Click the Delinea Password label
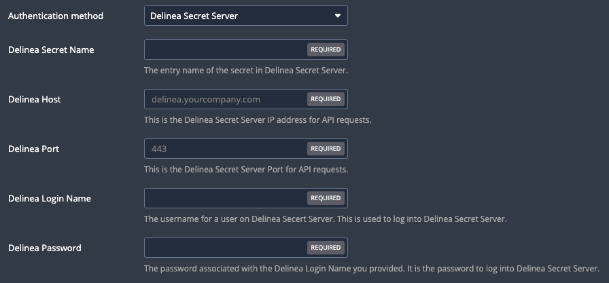Image resolution: width=609 pixels, height=283 pixels. tap(45, 248)
